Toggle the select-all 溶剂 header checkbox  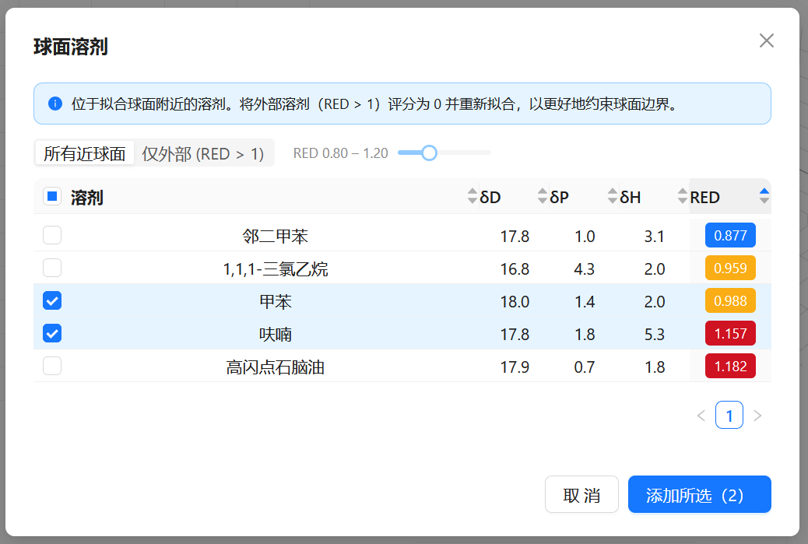click(52, 196)
